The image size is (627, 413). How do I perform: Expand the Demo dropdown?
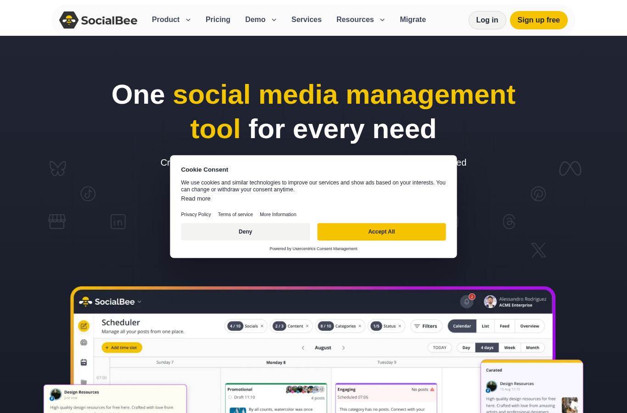click(261, 20)
